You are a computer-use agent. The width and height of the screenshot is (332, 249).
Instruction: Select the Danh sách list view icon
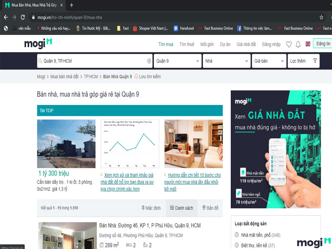point(181,208)
